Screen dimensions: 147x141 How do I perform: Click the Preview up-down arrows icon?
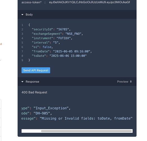(131, 81)
